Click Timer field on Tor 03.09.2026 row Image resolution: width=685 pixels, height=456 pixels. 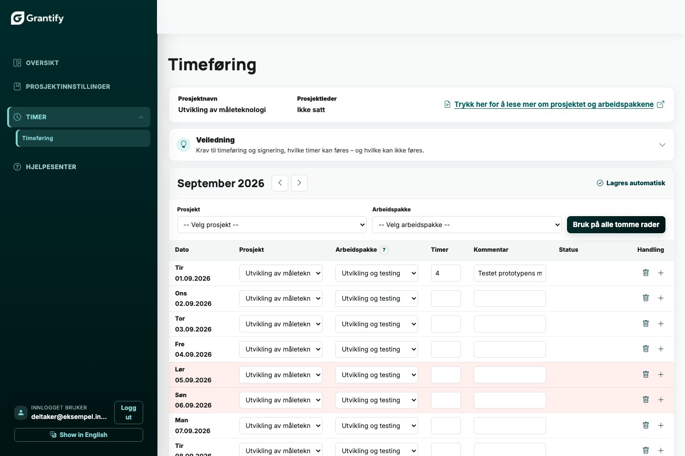click(446, 324)
